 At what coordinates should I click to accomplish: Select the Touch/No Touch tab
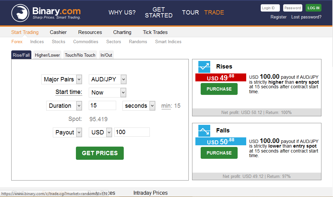[80, 55]
